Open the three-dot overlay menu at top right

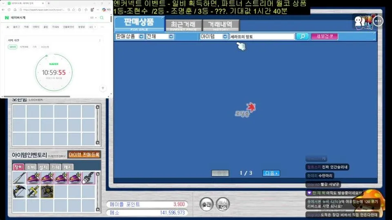click(378, 21)
